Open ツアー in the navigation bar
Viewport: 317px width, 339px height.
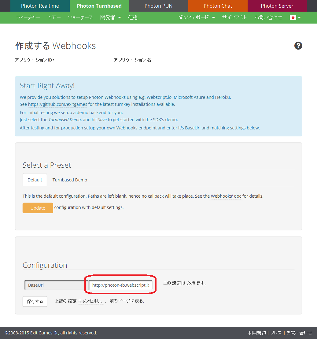[54, 17]
